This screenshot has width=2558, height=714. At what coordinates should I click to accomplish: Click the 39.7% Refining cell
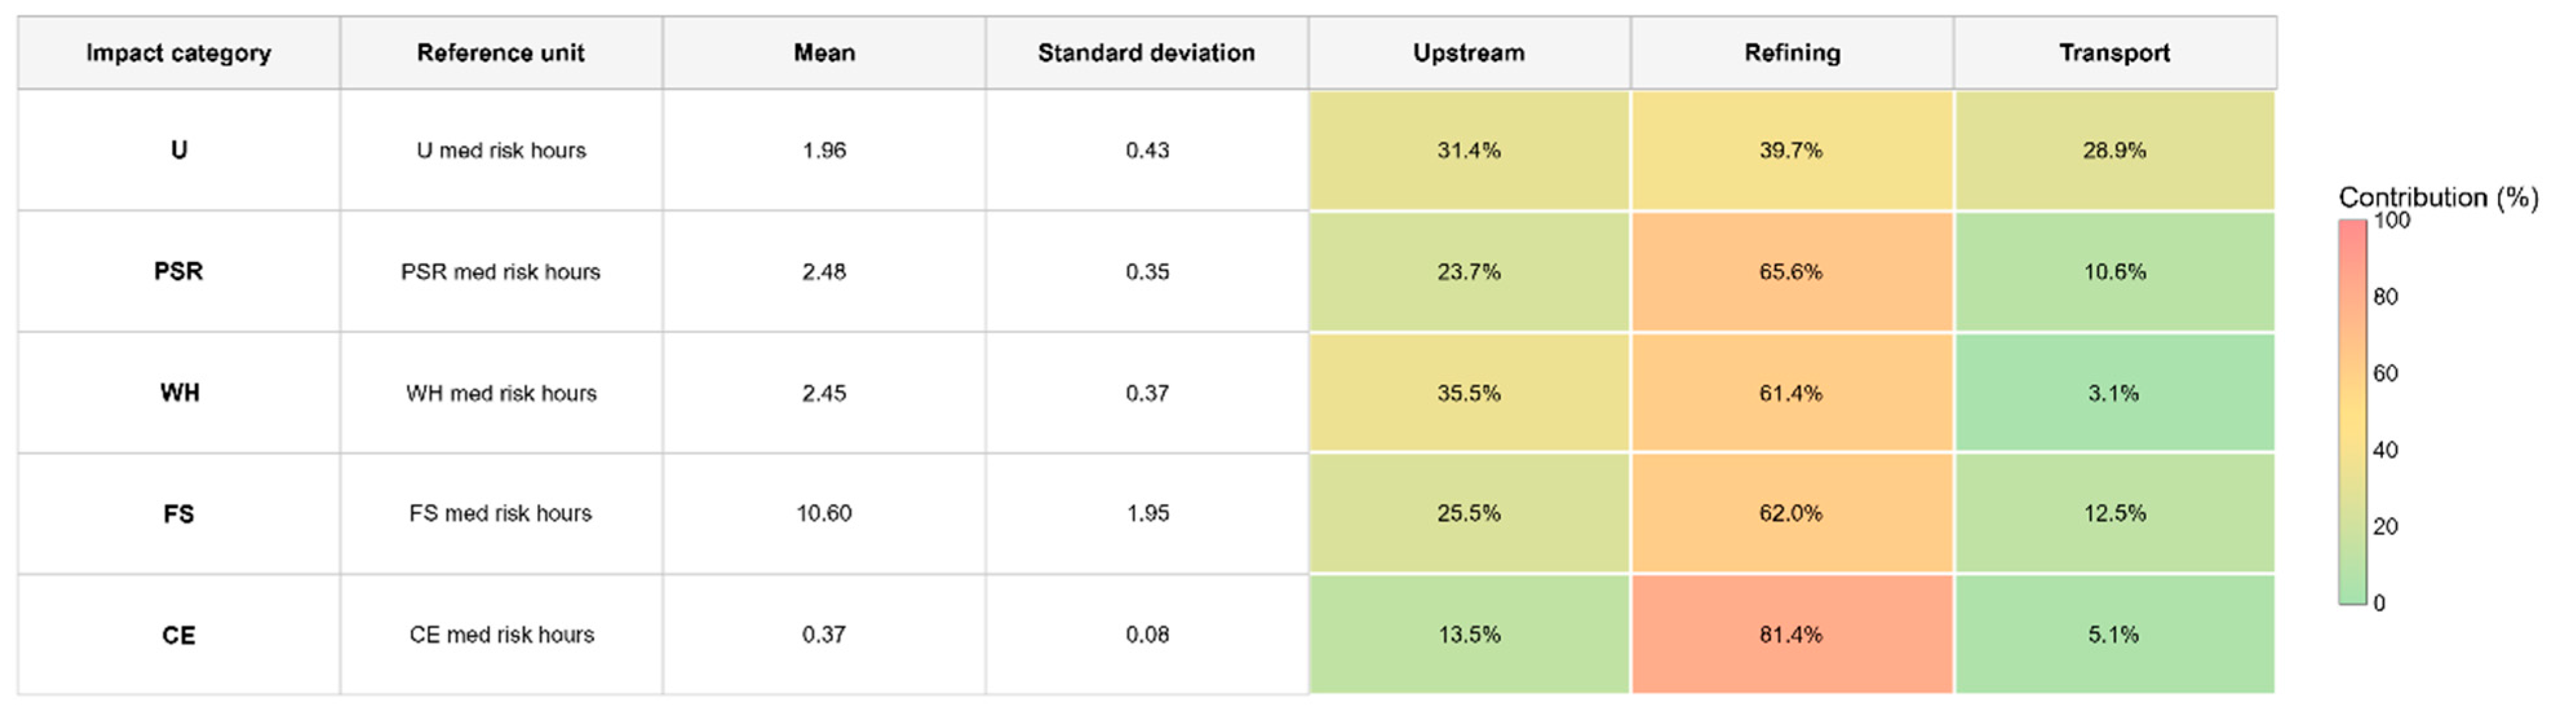[x=1792, y=151]
